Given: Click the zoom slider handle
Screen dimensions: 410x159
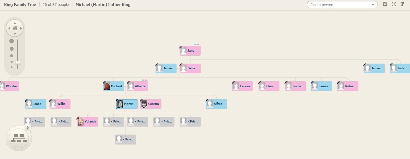Looking at the screenshot, I should pos(18,63).
